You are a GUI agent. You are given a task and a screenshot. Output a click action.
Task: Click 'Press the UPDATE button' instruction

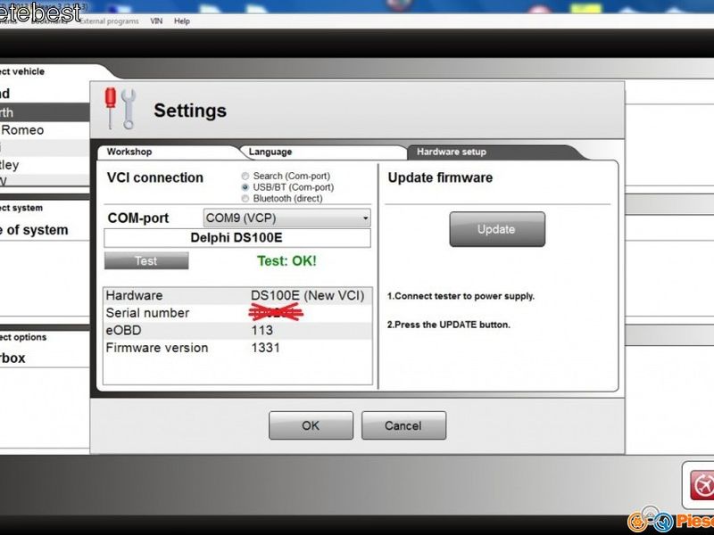[449, 325]
